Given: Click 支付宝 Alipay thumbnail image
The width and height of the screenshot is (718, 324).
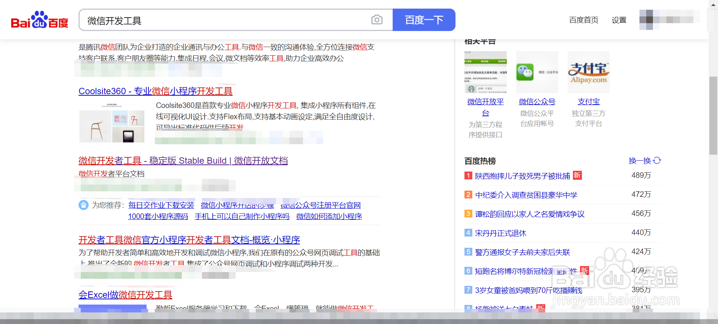Looking at the screenshot, I should pyautogui.click(x=589, y=72).
